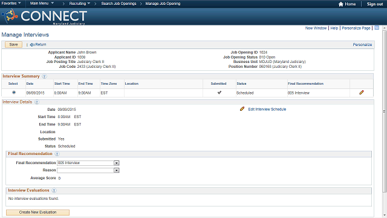Click Edit Interview Schedule link
Image resolution: width=387 pixels, height=218 pixels.
[x=267, y=109]
